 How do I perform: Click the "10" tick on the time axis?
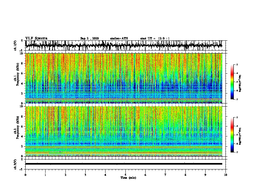(225, 175)
